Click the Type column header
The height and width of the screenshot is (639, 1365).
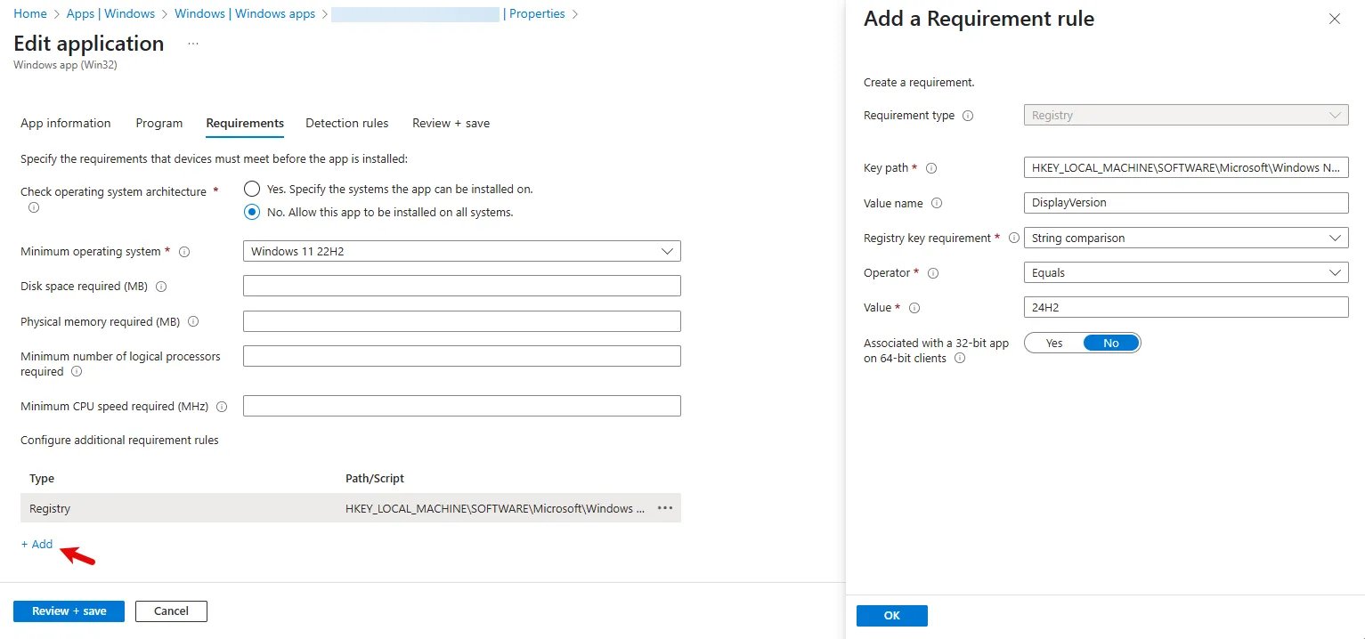42,478
